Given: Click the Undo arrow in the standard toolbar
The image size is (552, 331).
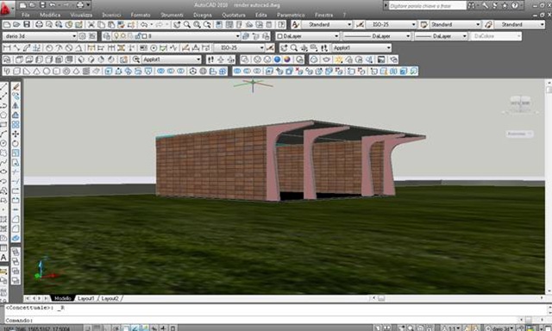Looking at the screenshot, I should (144, 25).
